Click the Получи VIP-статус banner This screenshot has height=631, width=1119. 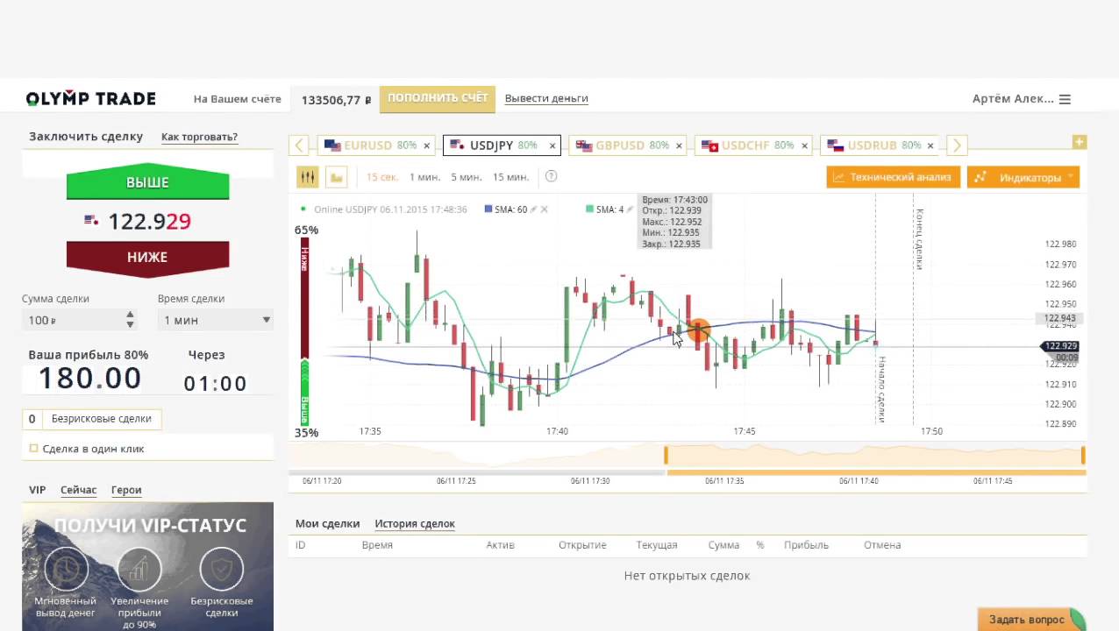[x=147, y=566]
